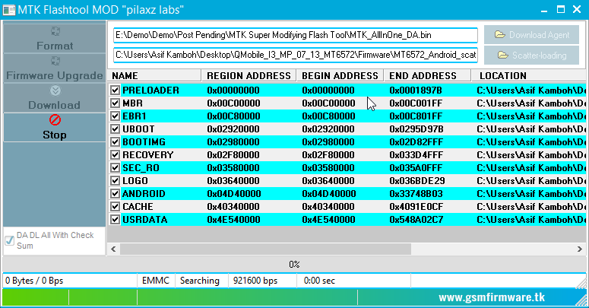The image size is (589, 308).
Task: Open the www.gsmfirmware.tk link
Action: pyautogui.click(x=492, y=297)
